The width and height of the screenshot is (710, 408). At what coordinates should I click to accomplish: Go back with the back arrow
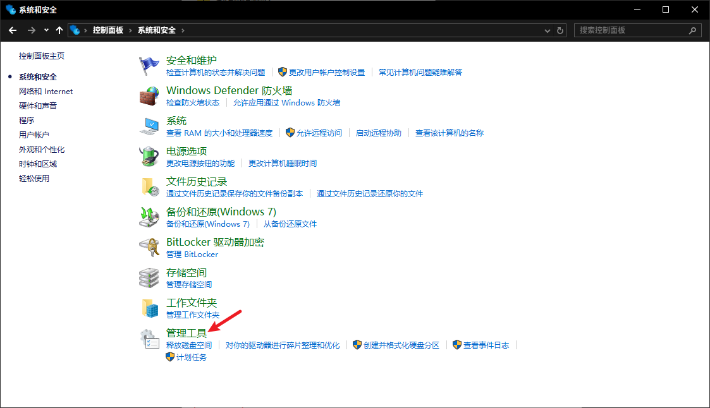click(13, 30)
